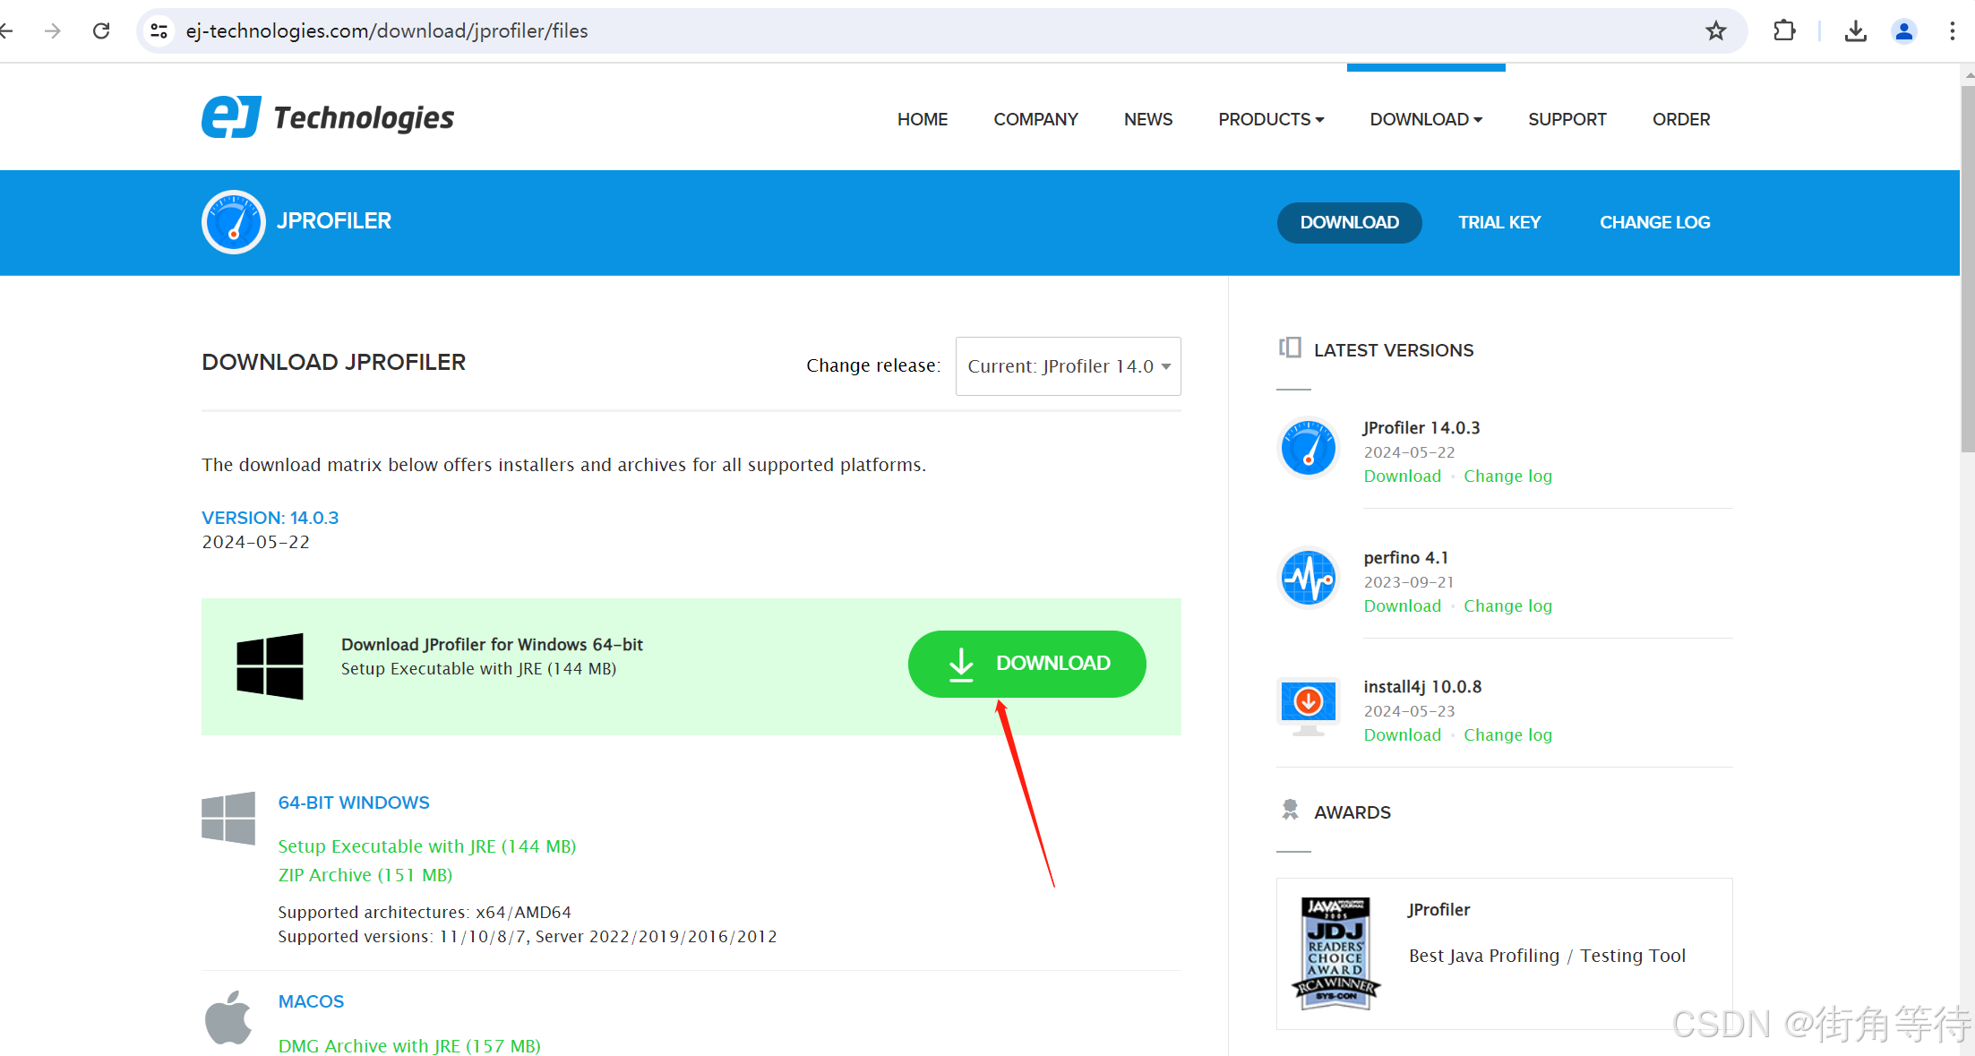Click the Setup Executable with JRE link
The height and width of the screenshot is (1056, 1975).
427,846
